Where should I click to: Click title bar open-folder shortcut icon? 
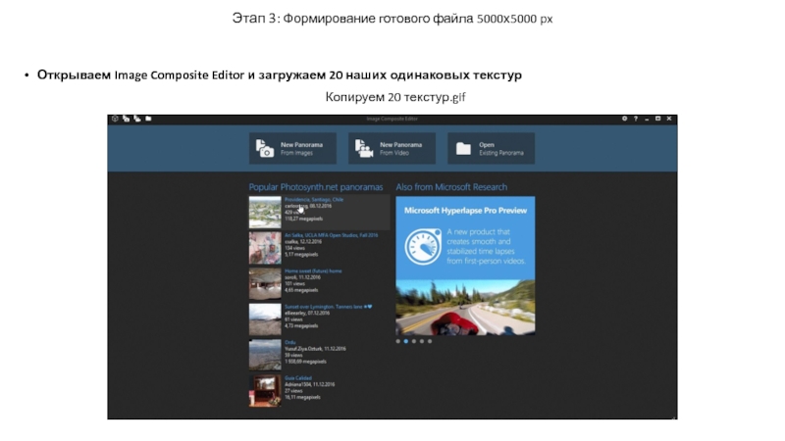pyautogui.click(x=148, y=119)
